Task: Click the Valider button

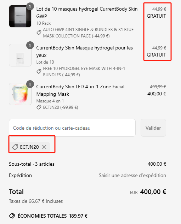Action: [x=153, y=128]
